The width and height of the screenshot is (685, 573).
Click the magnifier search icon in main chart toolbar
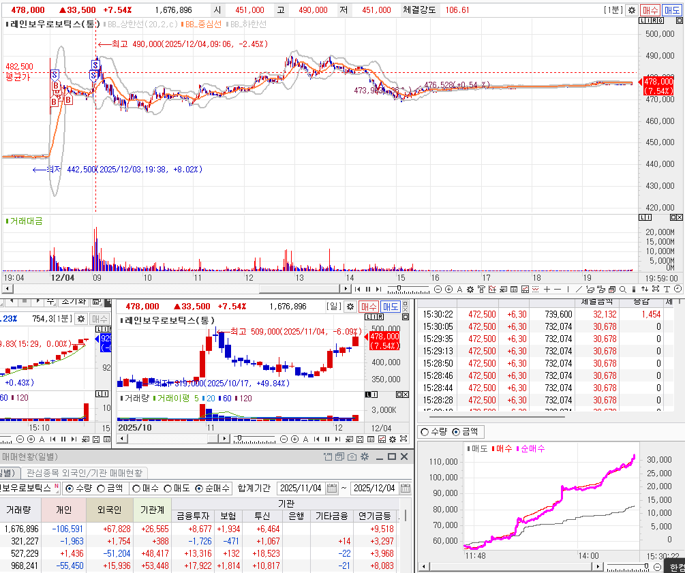tap(622, 289)
